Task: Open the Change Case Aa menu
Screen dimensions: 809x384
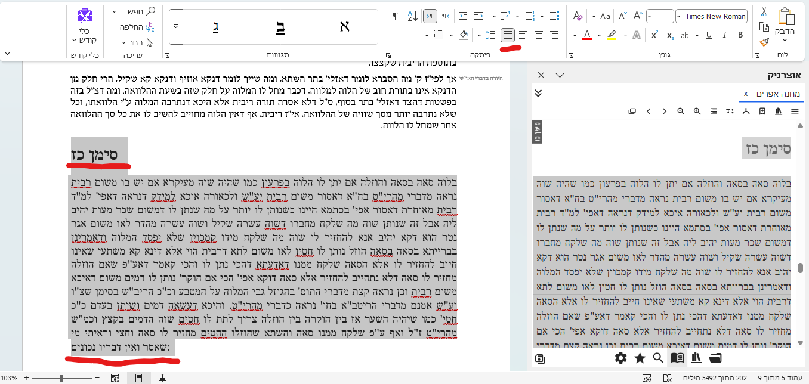Action: coord(604,16)
